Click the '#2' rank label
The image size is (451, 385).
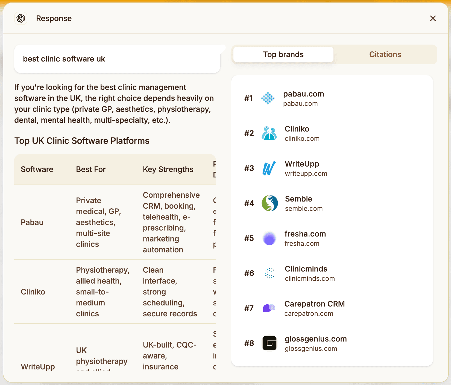(x=249, y=133)
